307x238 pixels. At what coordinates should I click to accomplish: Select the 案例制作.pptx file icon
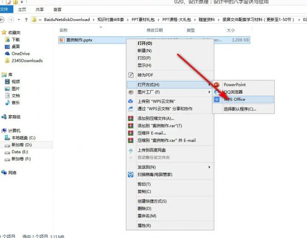pos(62,40)
